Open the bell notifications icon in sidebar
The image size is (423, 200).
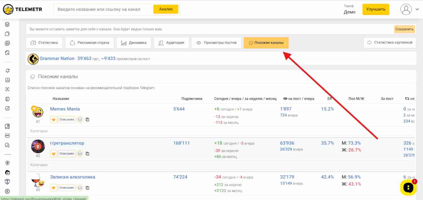pyautogui.click(x=7, y=71)
